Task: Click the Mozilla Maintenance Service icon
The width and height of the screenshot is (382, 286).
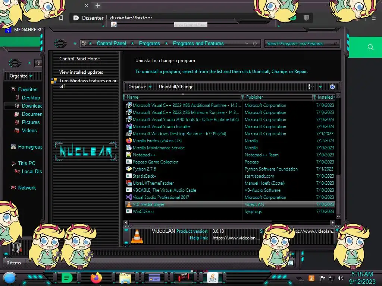Action: (x=129, y=147)
